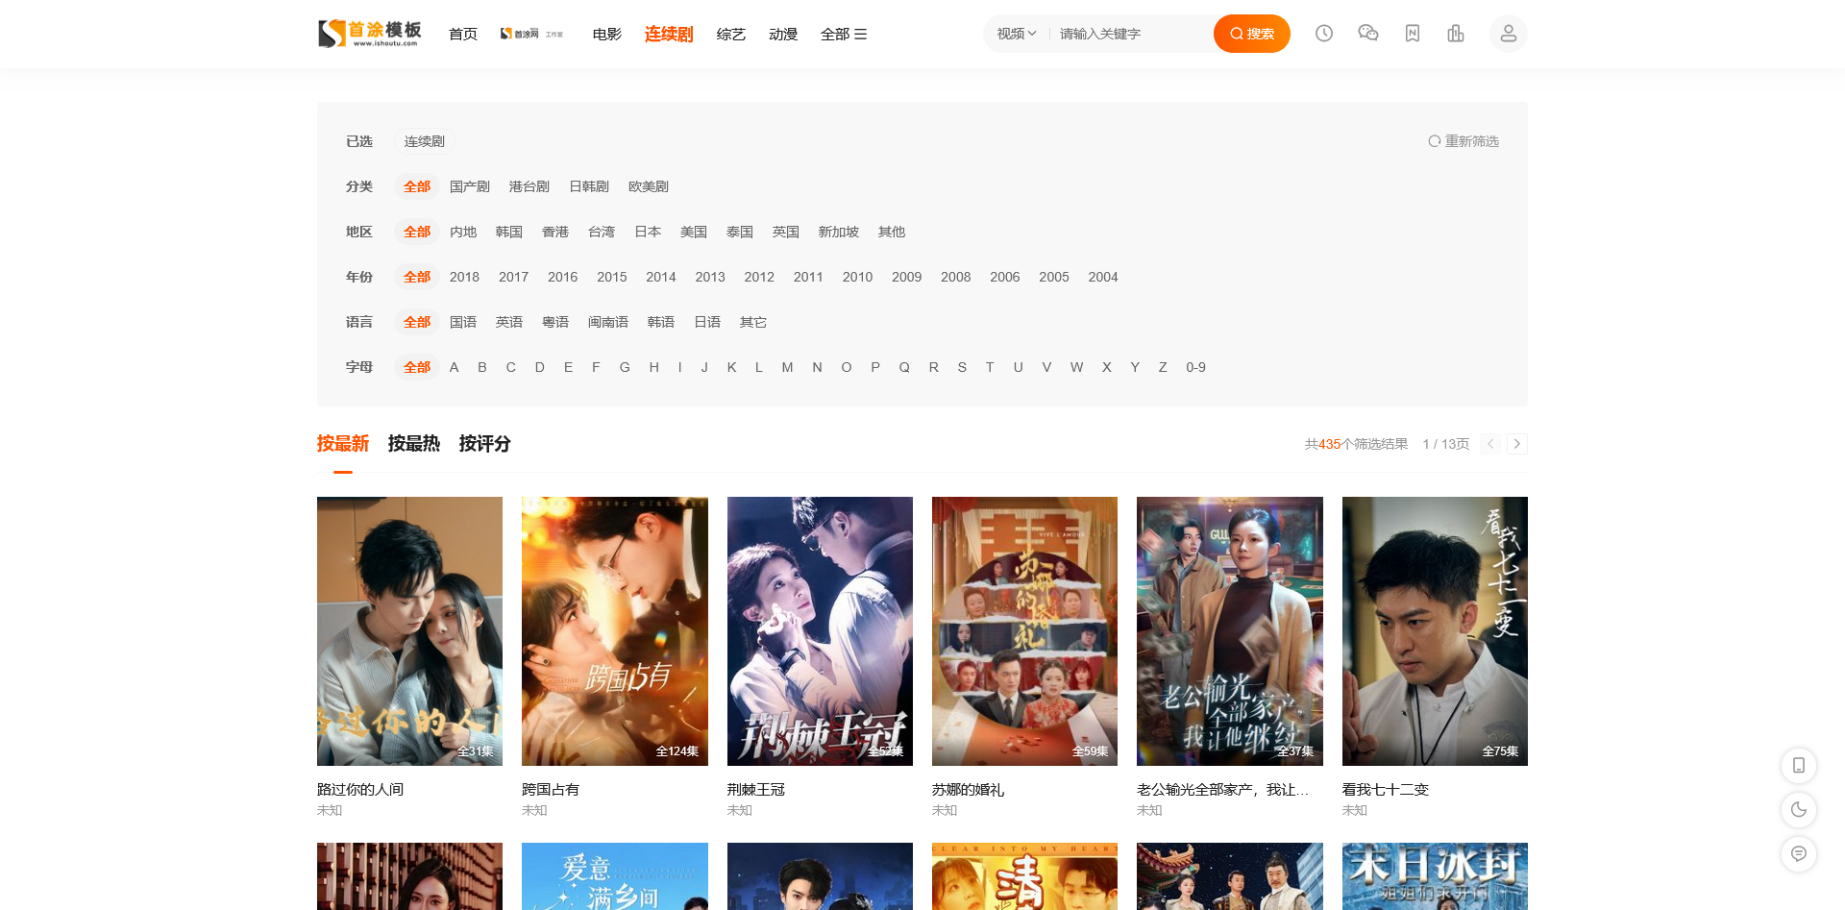Open the watch history clock icon
Image resolution: width=1845 pixels, height=910 pixels.
[1324, 34]
